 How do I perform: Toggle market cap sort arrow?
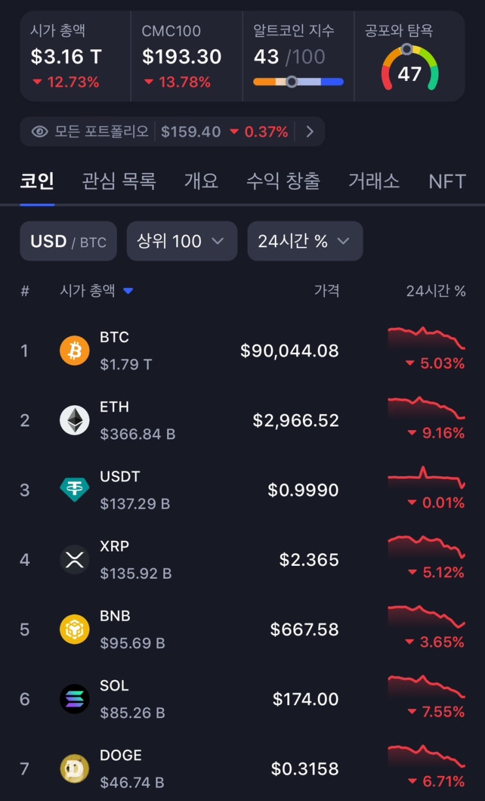(x=128, y=291)
